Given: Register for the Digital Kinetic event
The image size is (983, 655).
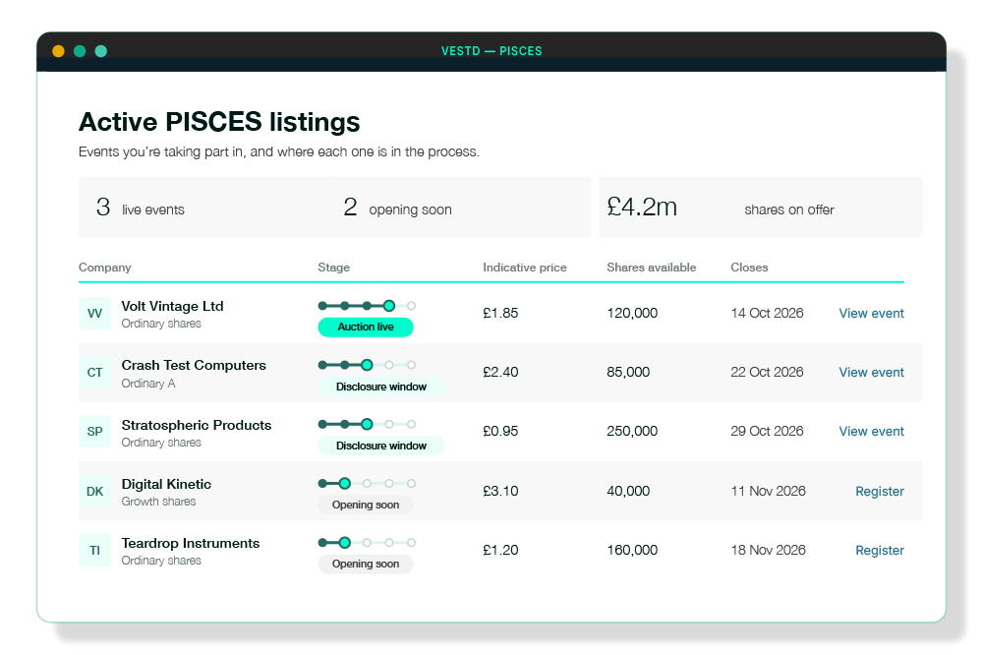Looking at the screenshot, I should tap(880, 492).
